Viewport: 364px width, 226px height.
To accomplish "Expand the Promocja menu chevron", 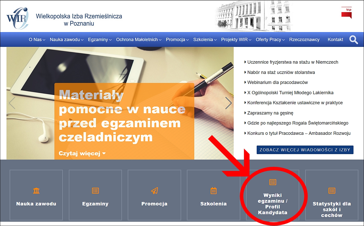I will coord(188,40).
